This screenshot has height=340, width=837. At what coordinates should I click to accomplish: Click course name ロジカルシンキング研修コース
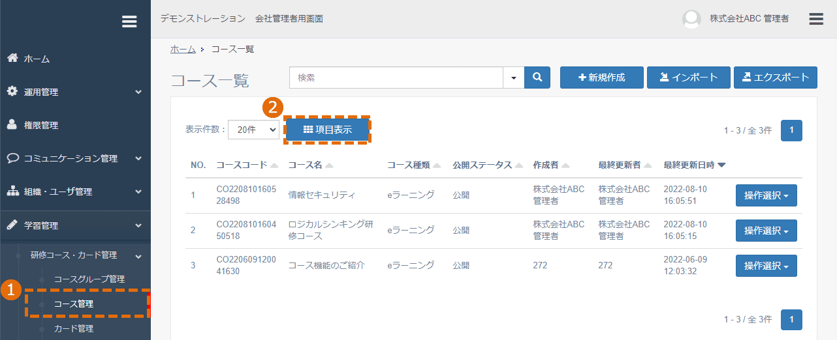tap(331, 230)
